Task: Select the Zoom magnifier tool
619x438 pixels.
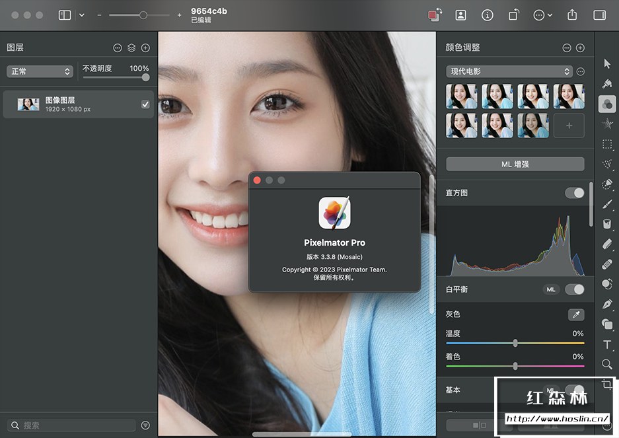Action: pyautogui.click(x=607, y=364)
